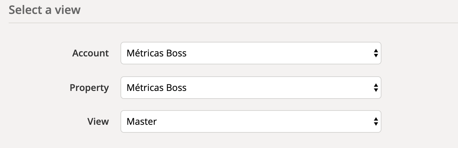Click the "Master" value in View field
This screenshot has width=458, height=148.
pyautogui.click(x=142, y=121)
